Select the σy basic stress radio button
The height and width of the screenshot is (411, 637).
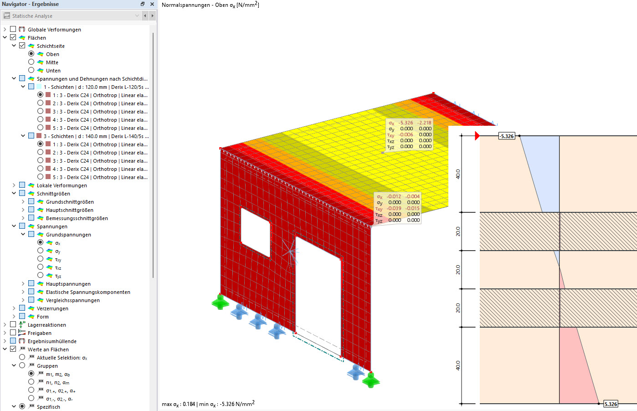click(x=40, y=251)
